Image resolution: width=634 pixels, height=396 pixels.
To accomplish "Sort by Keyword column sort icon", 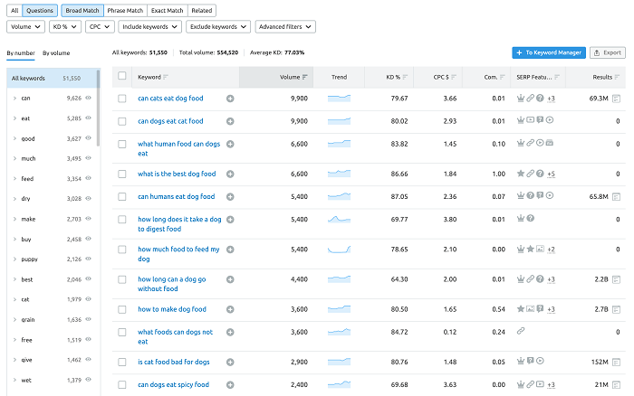I will point(166,77).
